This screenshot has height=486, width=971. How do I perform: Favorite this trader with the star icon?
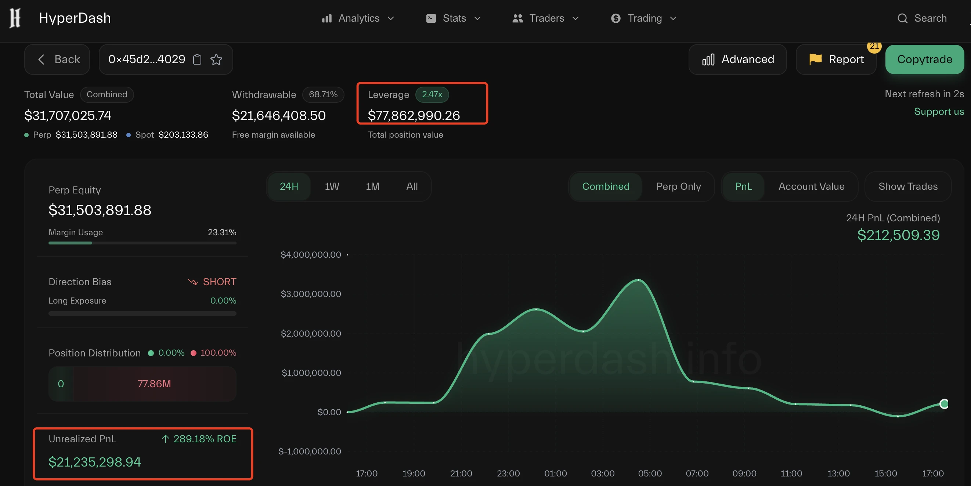pos(216,59)
